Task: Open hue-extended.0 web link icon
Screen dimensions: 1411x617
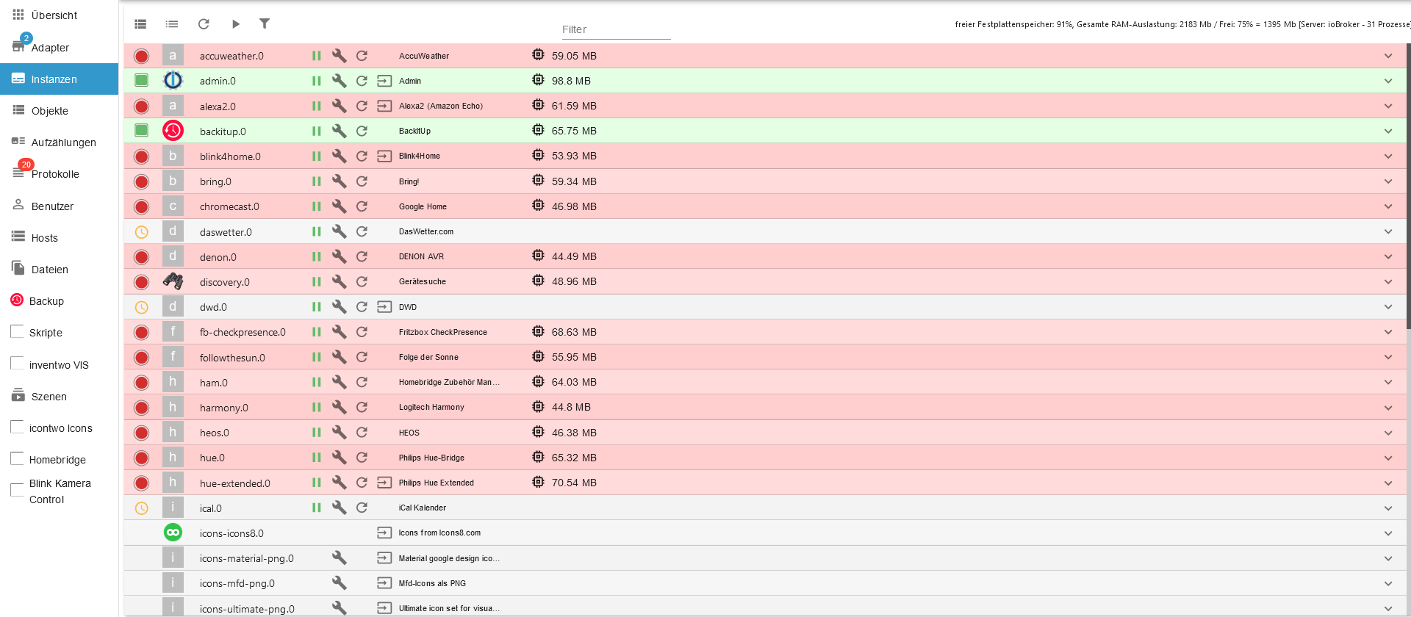Action: [x=384, y=483]
